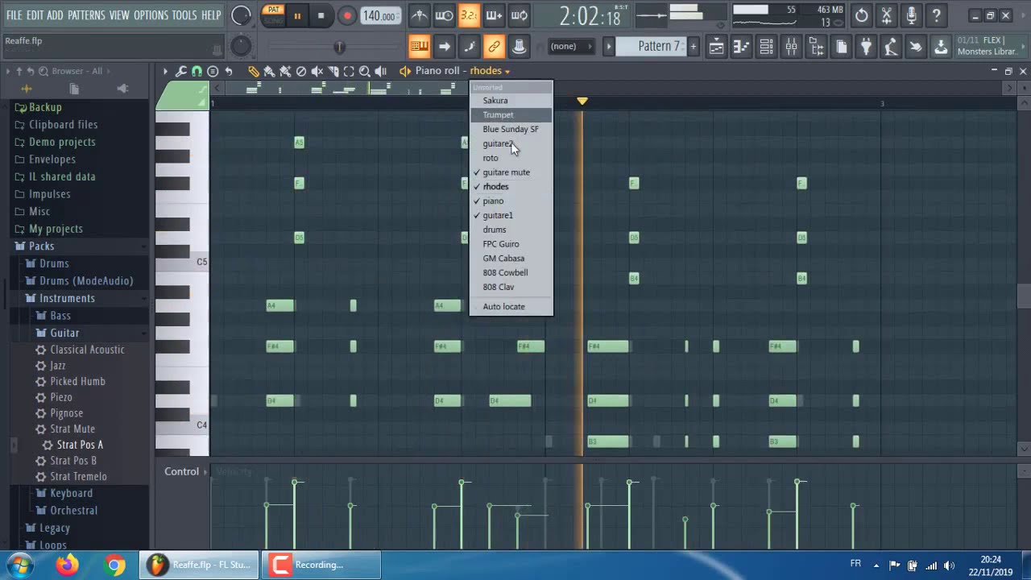Viewport: 1031px width, 580px height.
Task: Adjust the master volume knob
Action: pos(241,15)
